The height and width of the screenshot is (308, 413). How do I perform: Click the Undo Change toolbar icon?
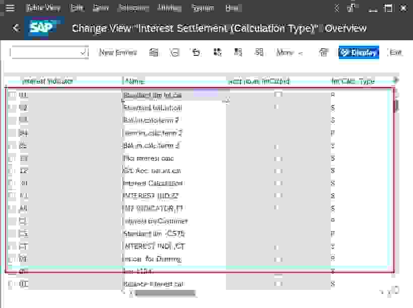pyautogui.click(x=196, y=52)
